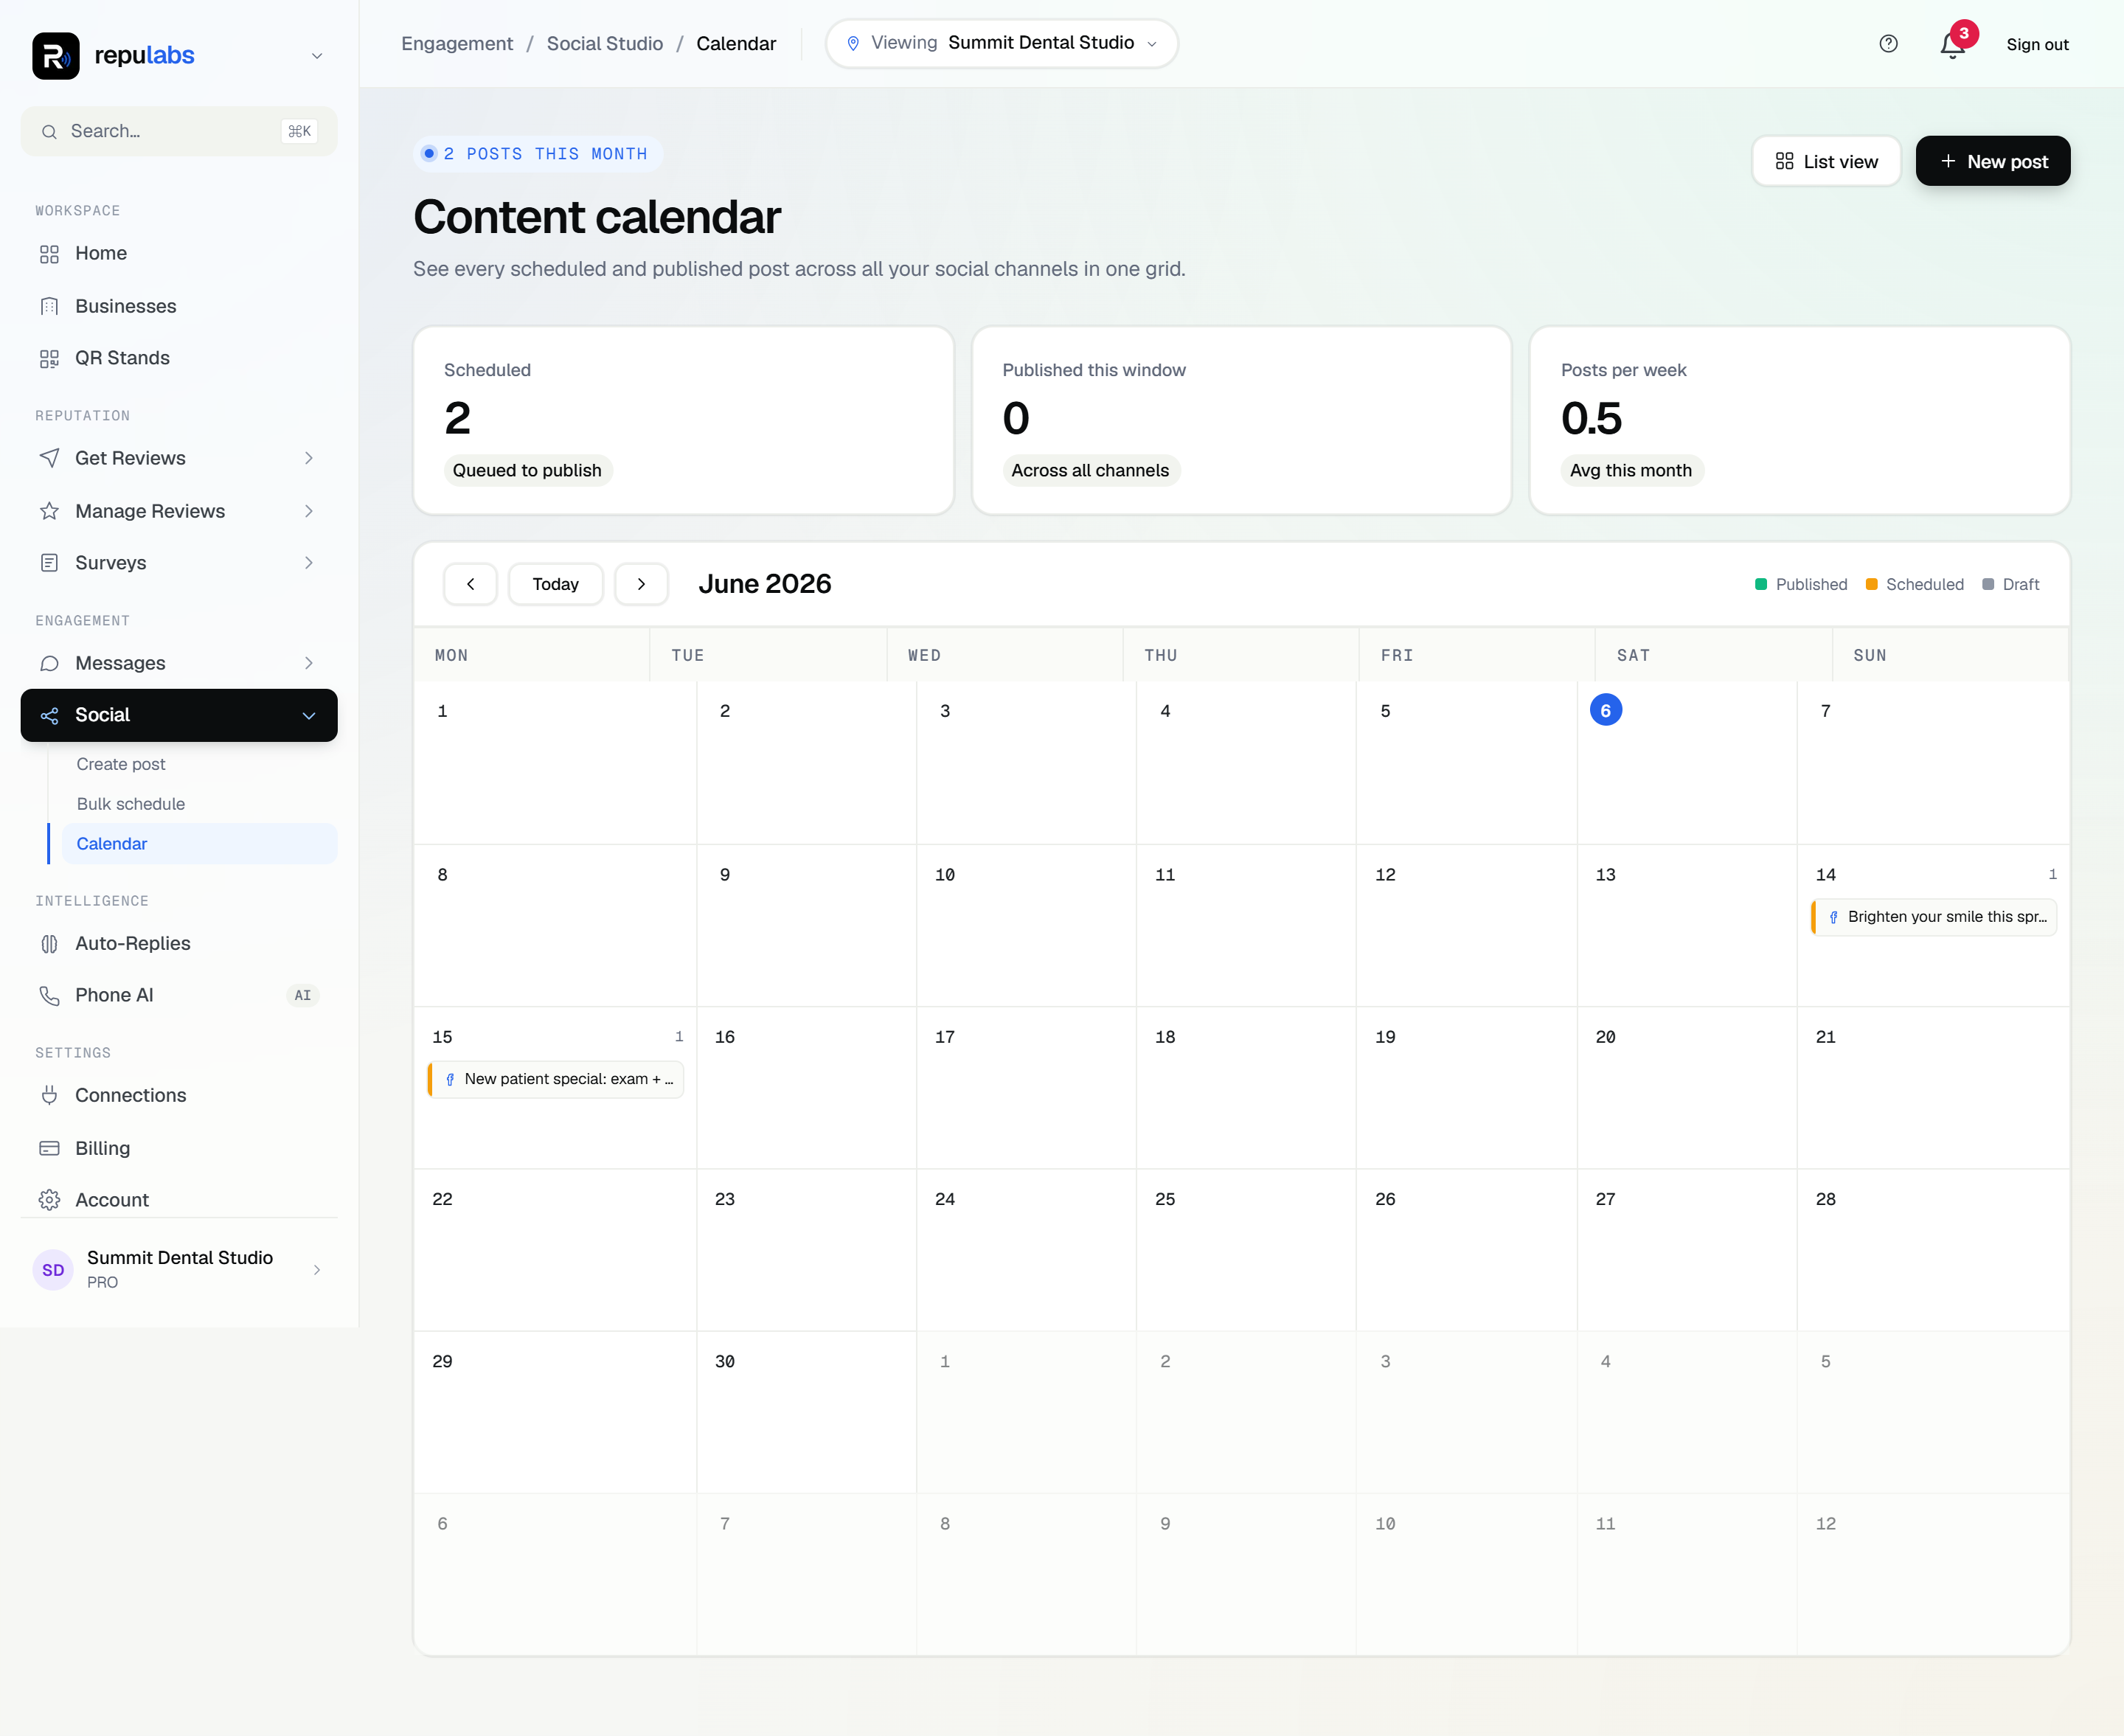Click the Engagement breadcrumb
2124x1736 pixels.
click(457, 43)
